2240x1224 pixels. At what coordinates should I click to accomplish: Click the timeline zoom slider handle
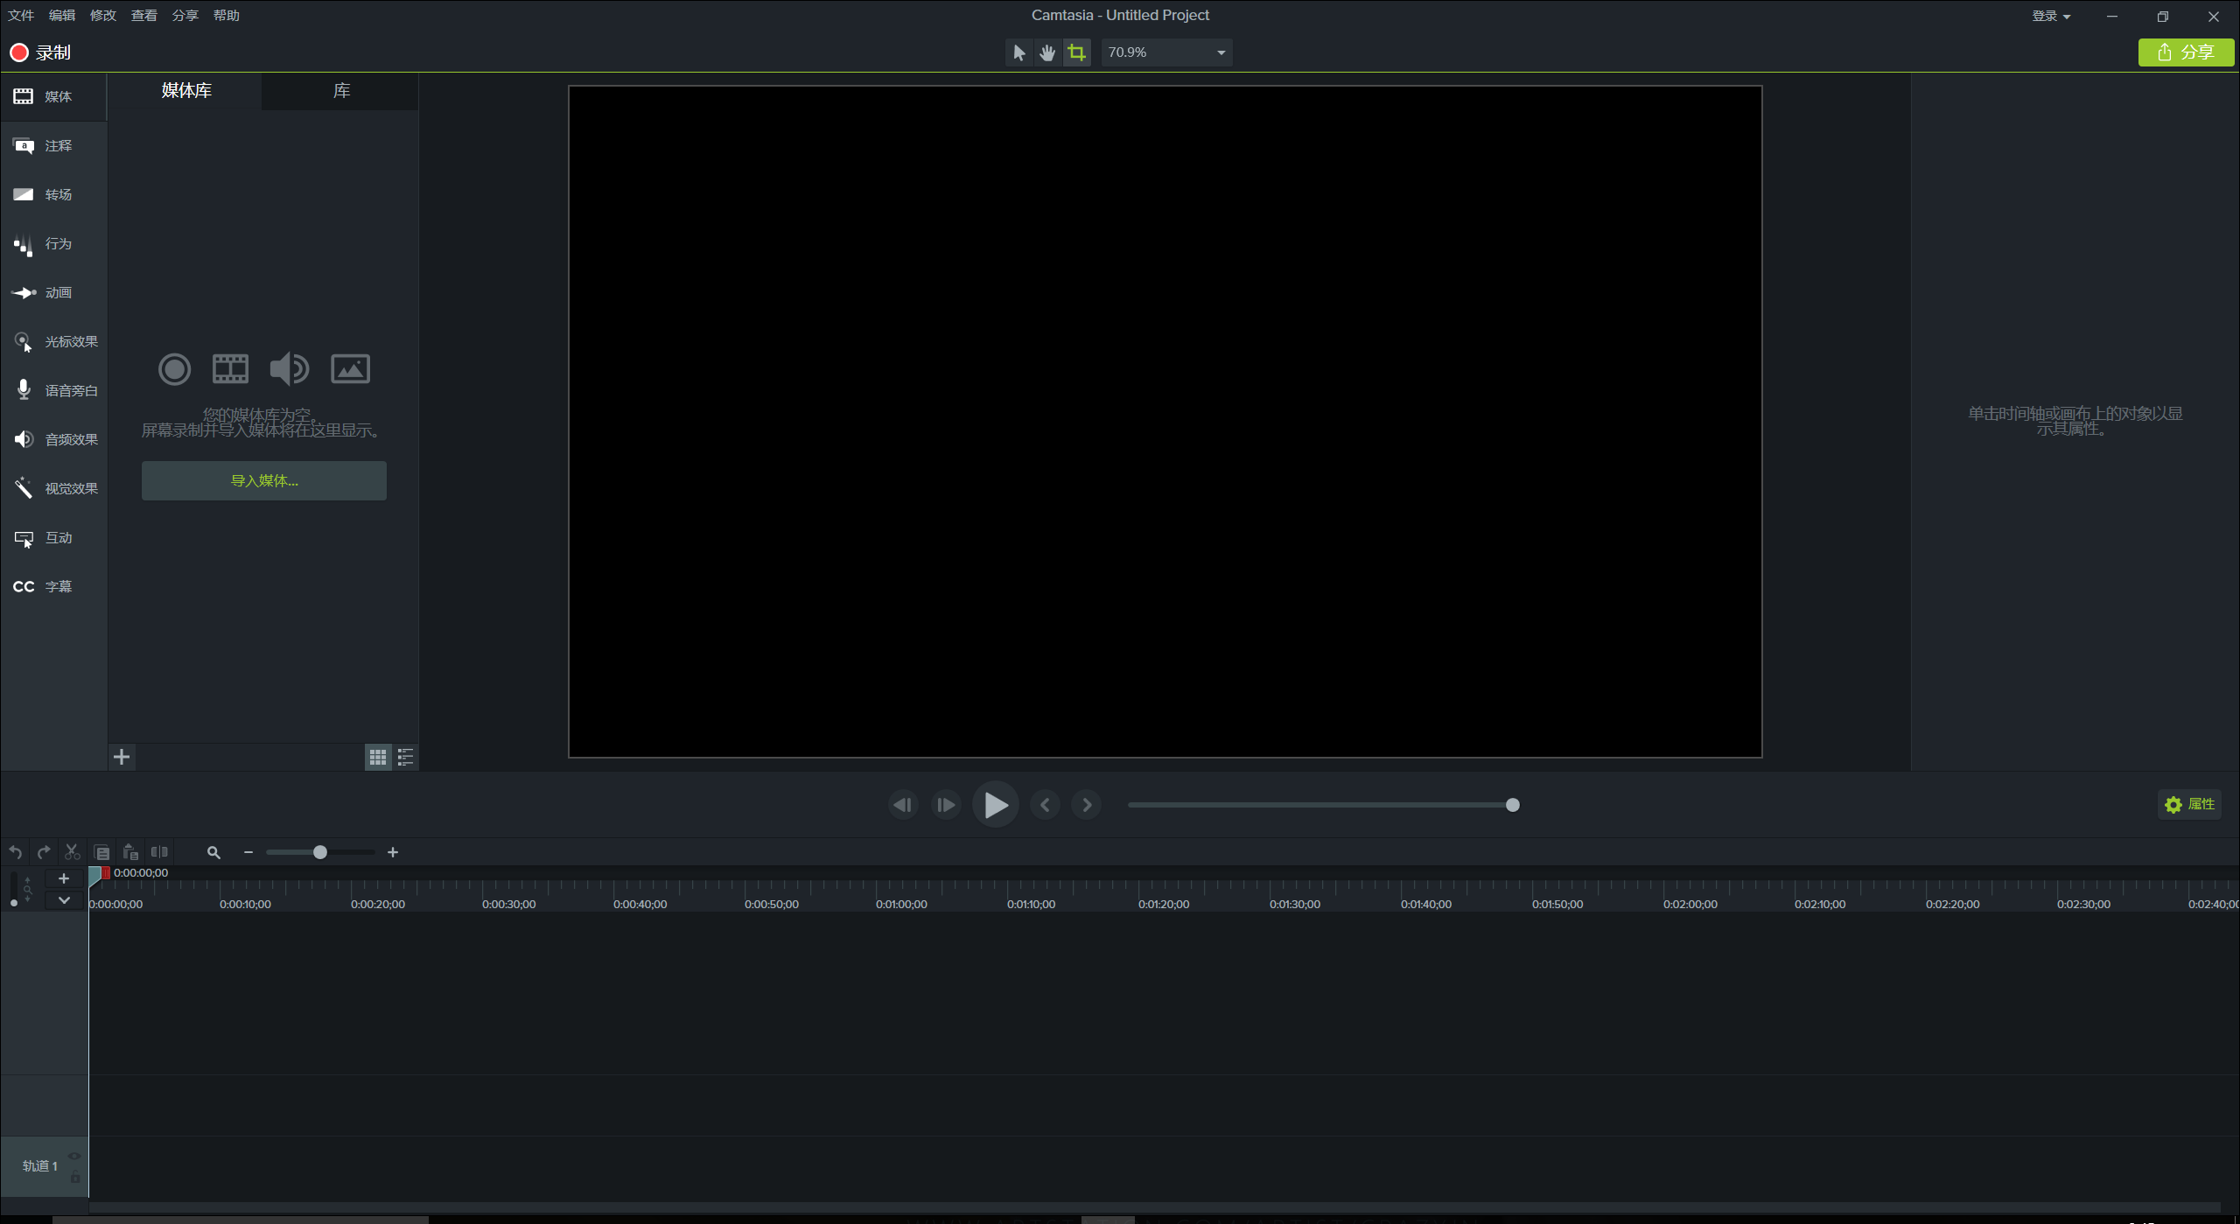tap(320, 852)
